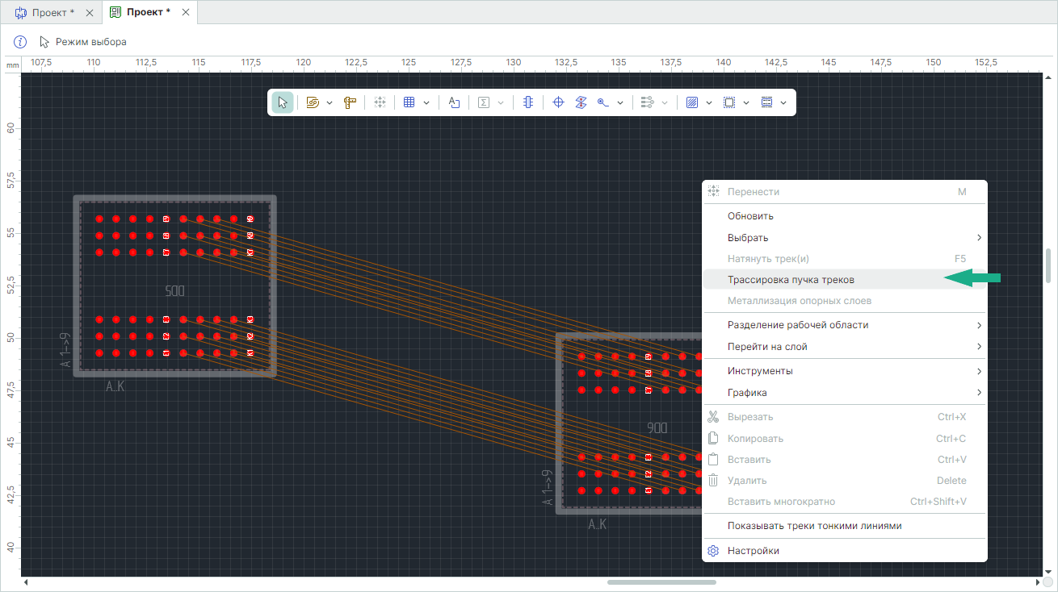Open dropdown arrow beside hatched fill icon
This screenshot has height=592, width=1058.
pos(709,102)
